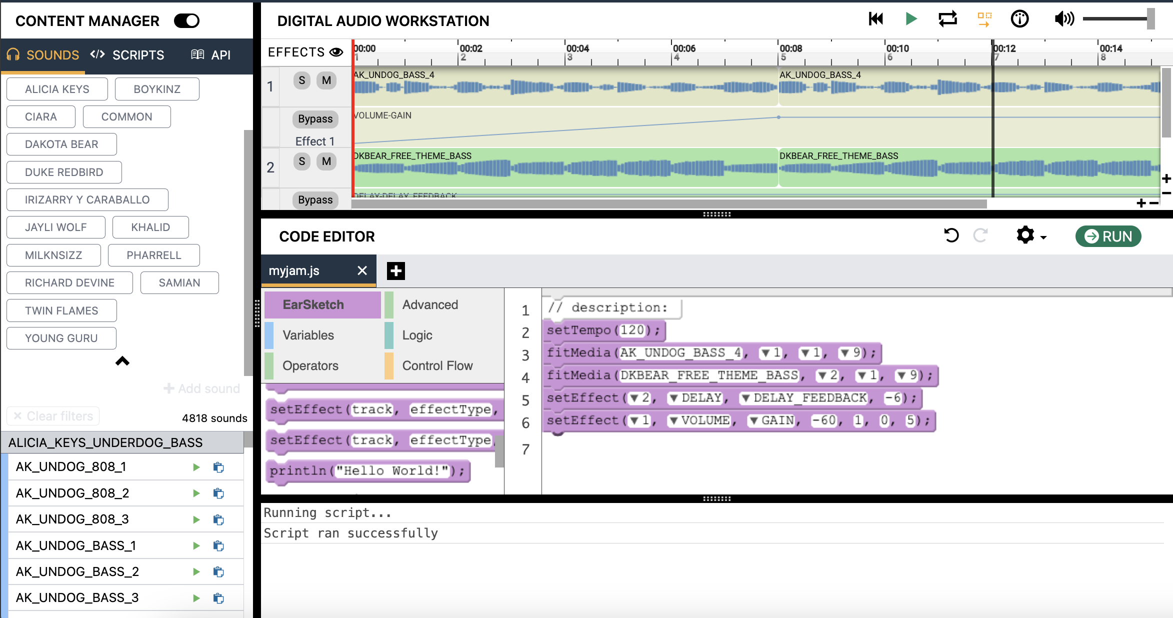The height and width of the screenshot is (618, 1173).
Task: Adjust the master volume slider
Action: (x=1150, y=19)
